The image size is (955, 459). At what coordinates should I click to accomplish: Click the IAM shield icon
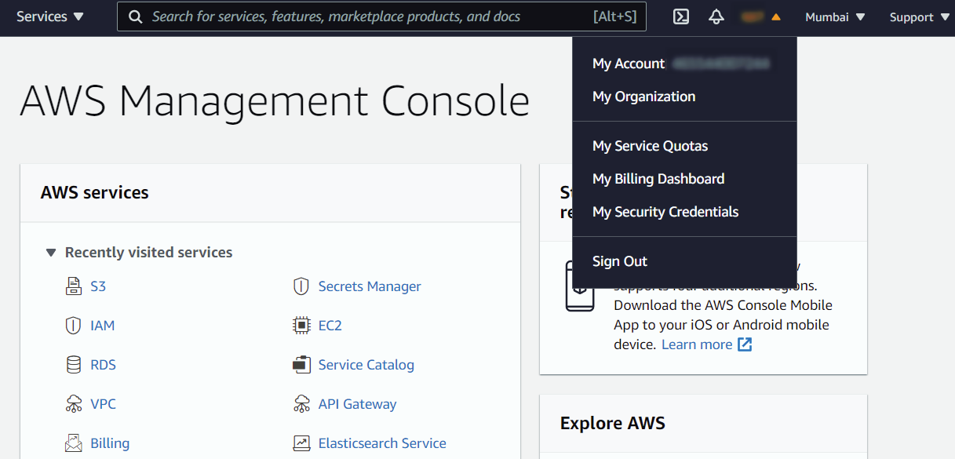coord(74,326)
